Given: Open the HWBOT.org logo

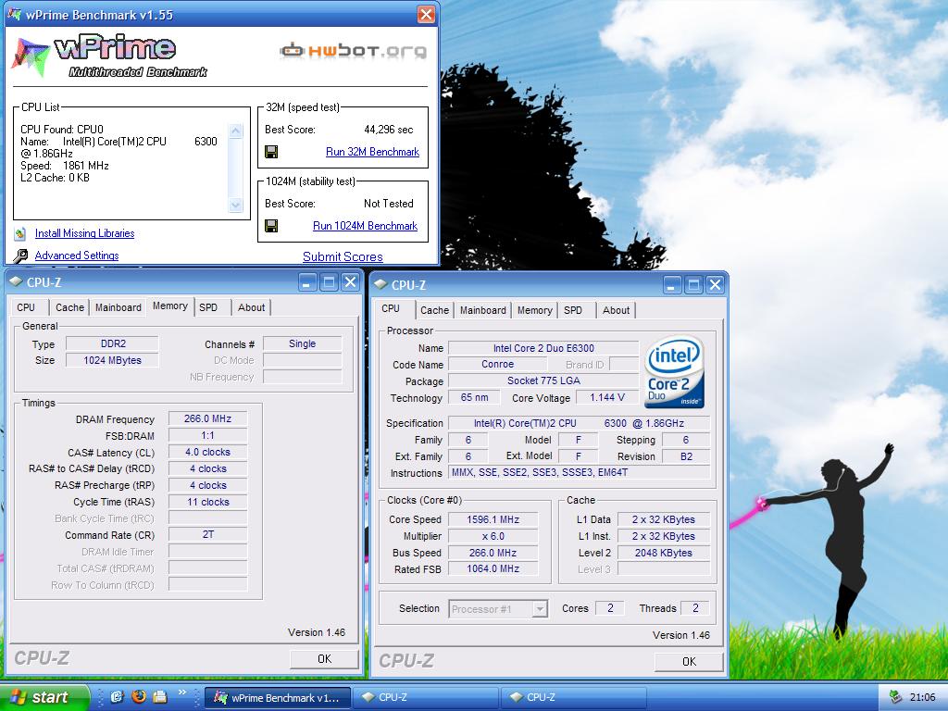Looking at the screenshot, I should [354, 51].
